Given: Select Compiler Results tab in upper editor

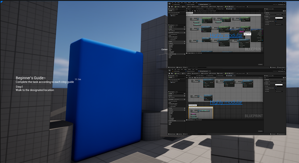Looking at the screenshot, I should tap(190, 53).
